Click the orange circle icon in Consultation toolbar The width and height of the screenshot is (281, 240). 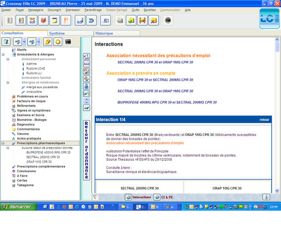tap(58, 42)
